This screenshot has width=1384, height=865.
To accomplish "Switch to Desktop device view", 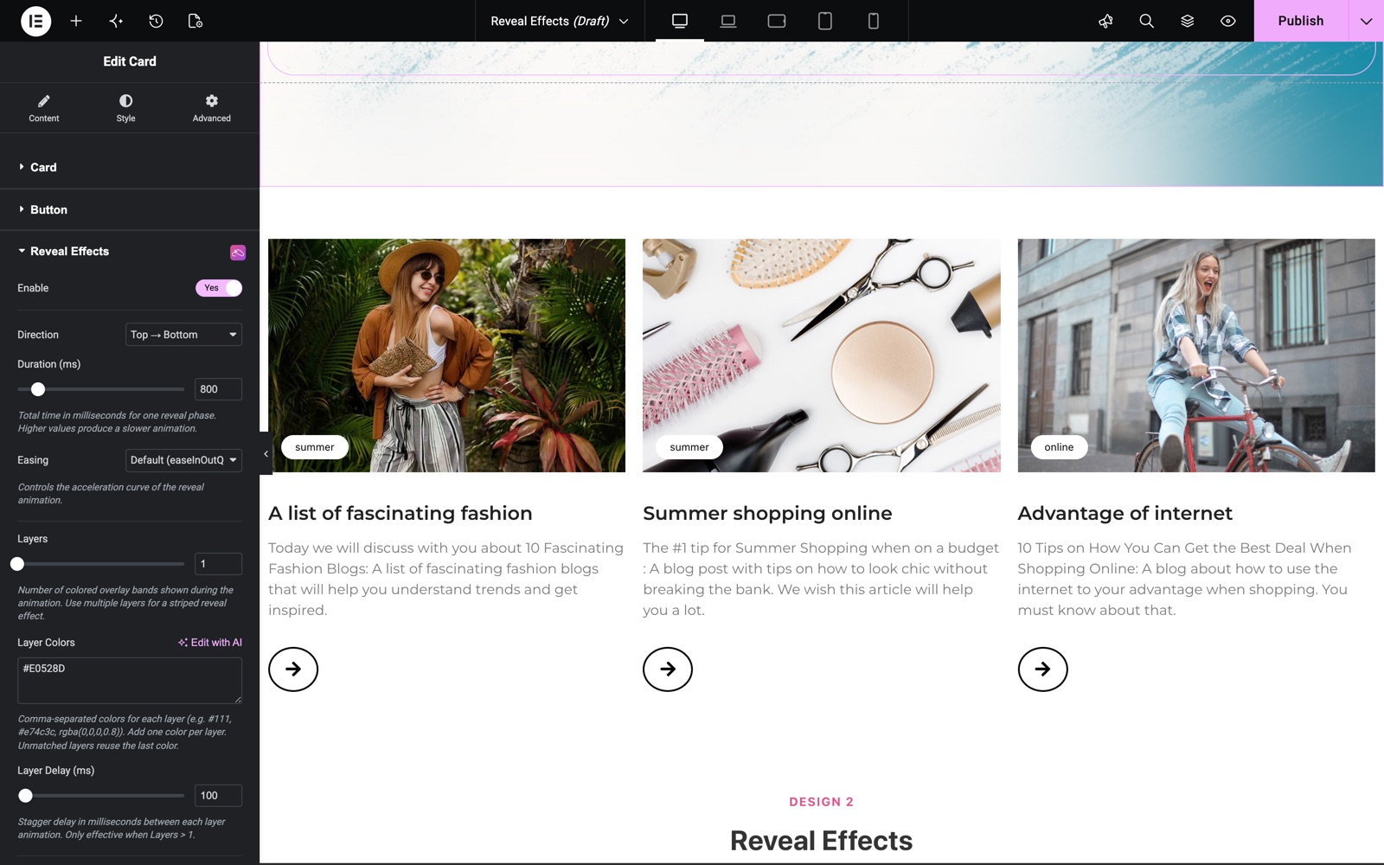I will point(680,21).
